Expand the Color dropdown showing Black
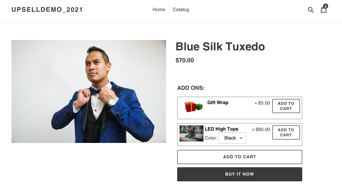Screen dimensions: 342x192 pos(232,138)
